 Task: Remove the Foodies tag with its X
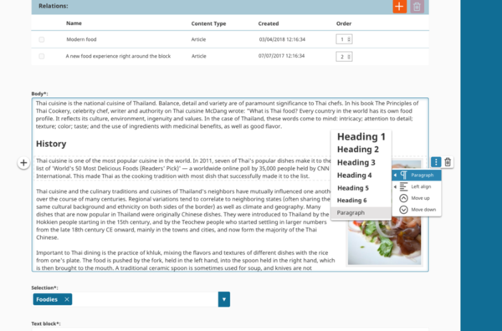(67, 299)
